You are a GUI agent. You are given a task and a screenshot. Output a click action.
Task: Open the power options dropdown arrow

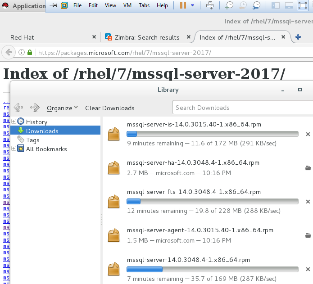(192, 5)
